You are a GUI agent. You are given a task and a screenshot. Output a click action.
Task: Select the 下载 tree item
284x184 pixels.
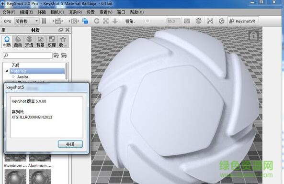click(16, 65)
